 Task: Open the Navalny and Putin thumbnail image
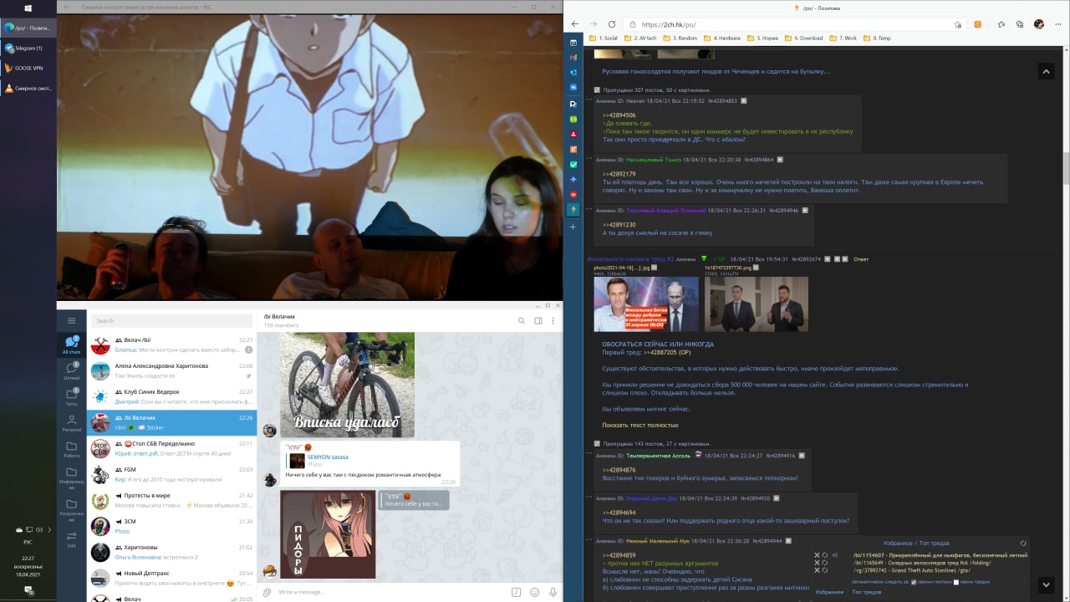click(646, 304)
